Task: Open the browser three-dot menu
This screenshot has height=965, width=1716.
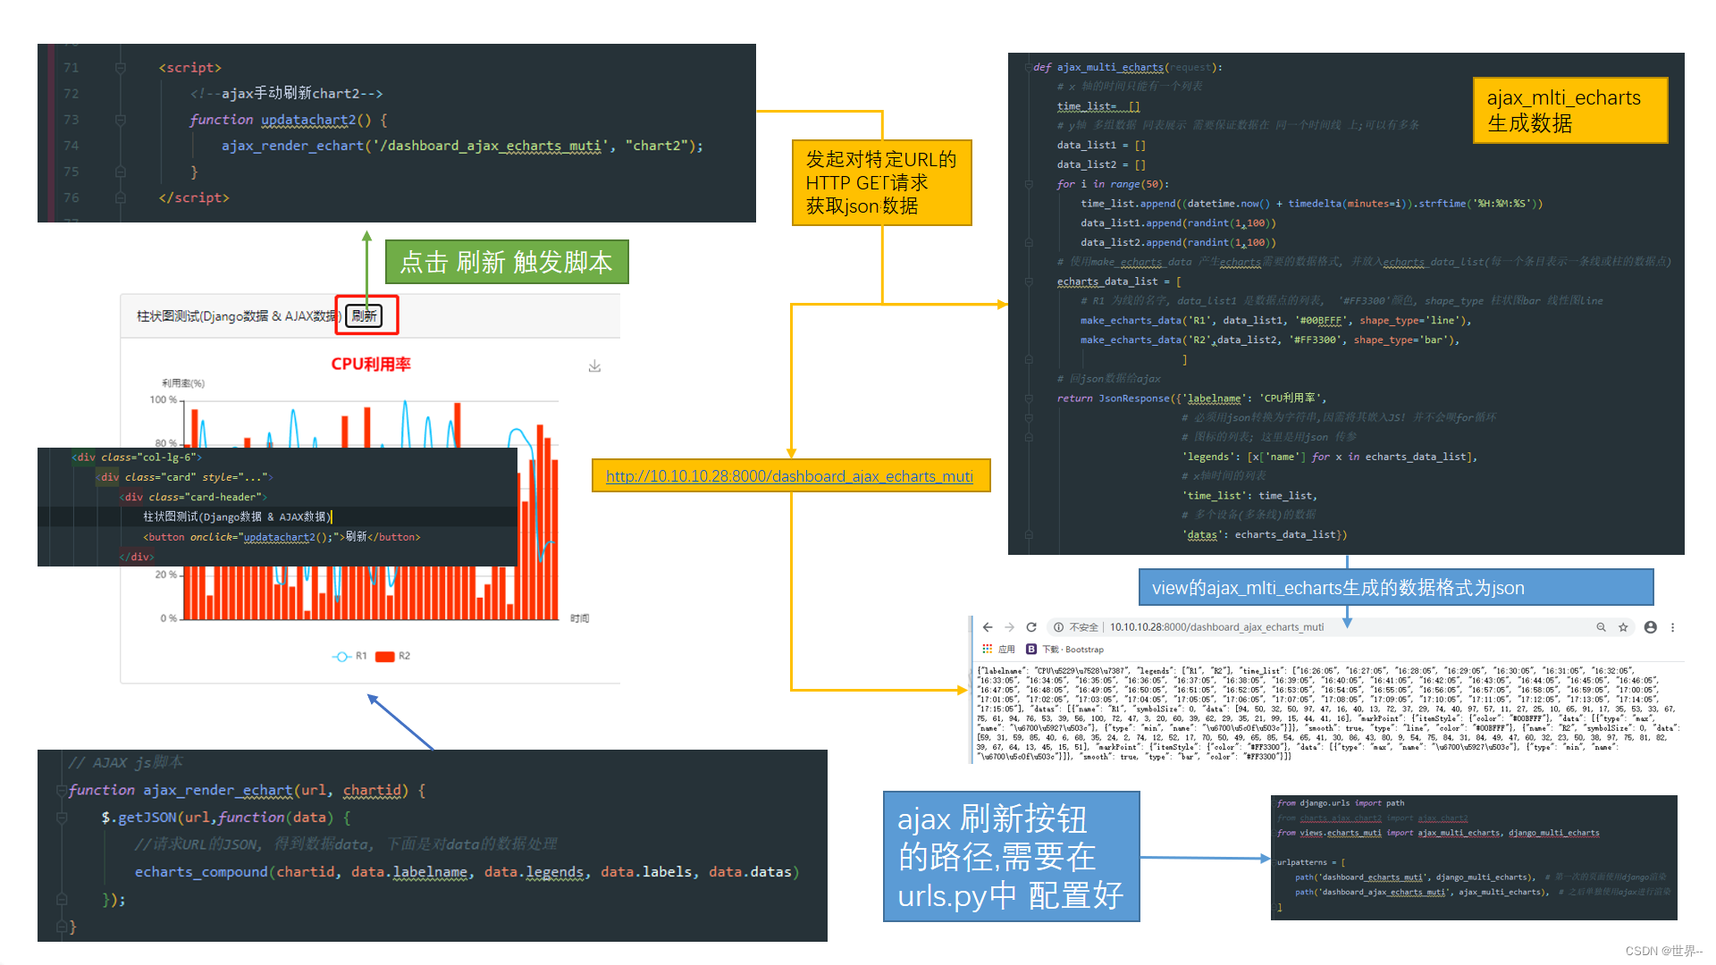Action: pyautogui.click(x=1673, y=627)
